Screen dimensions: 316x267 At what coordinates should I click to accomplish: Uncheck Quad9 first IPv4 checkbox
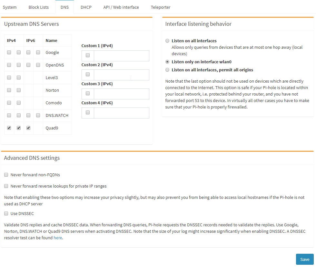(x=9, y=128)
